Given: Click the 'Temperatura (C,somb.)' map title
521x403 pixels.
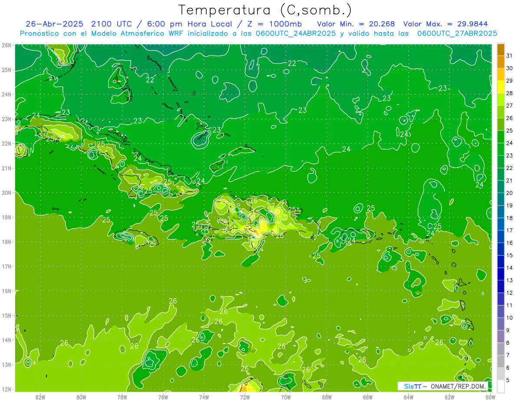Looking at the screenshot, I should [x=265, y=10].
